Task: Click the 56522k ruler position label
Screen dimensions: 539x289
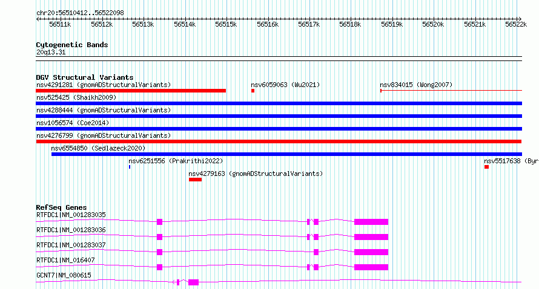Action: coord(516,24)
